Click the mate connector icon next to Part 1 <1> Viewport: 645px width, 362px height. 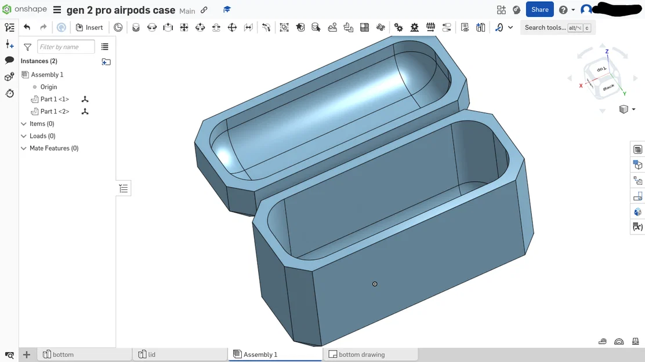coord(85,99)
